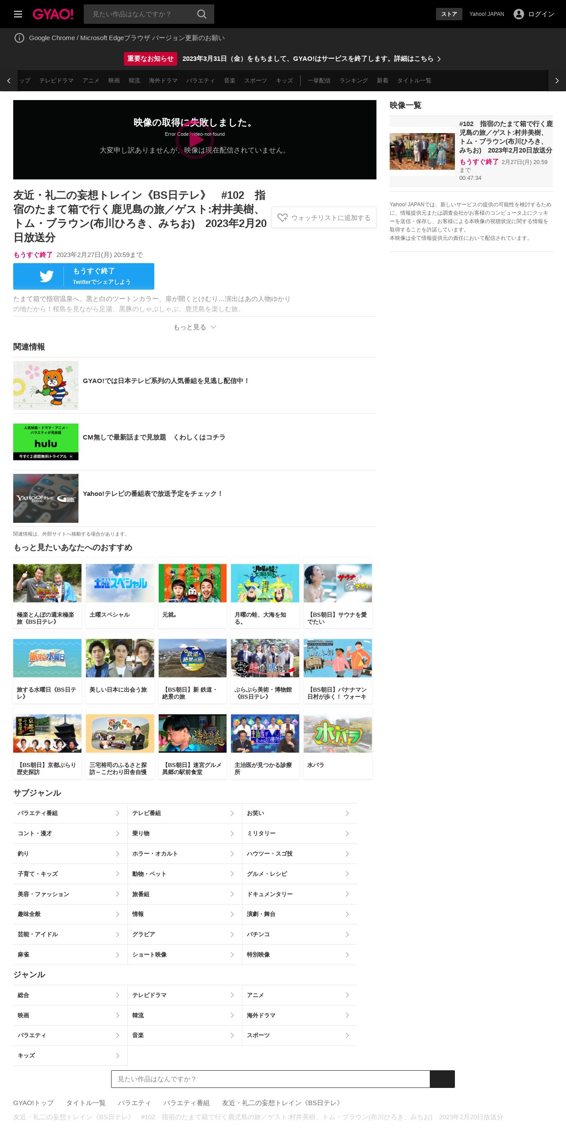Image resolution: width=566 pixels, height=1132 pixels.
Task: Click browser version update notice link
Action: [x=127, y=38]
